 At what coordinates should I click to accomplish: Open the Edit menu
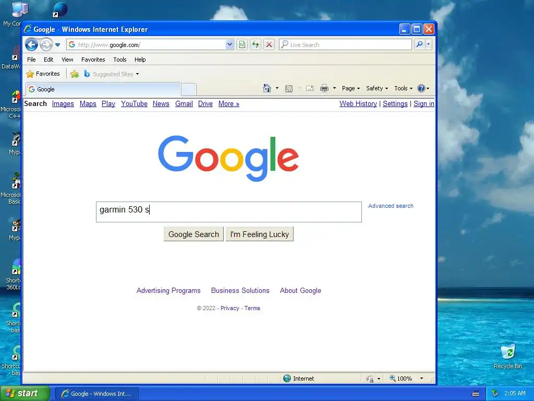click(x=48, y=60)
